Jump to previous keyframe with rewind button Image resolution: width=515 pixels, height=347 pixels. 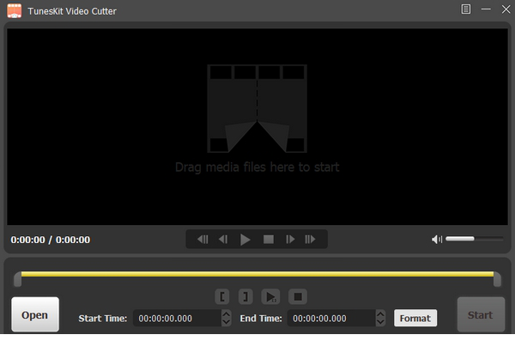[x=203, y=240]
